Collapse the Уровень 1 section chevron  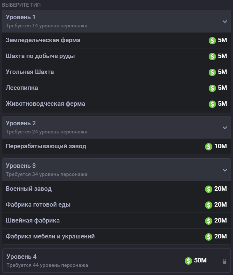coord(225,21)
